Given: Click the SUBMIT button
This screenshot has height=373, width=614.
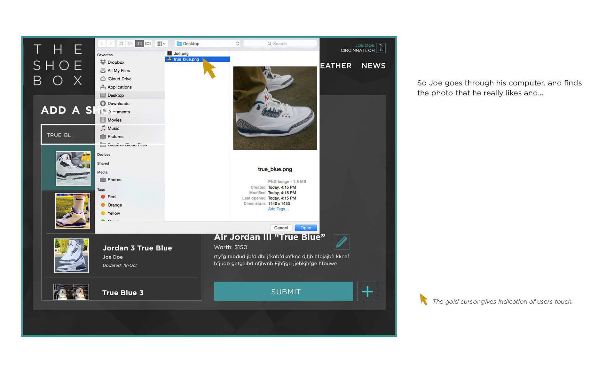Looking at the screenshot, I should (x=283, y=291).
